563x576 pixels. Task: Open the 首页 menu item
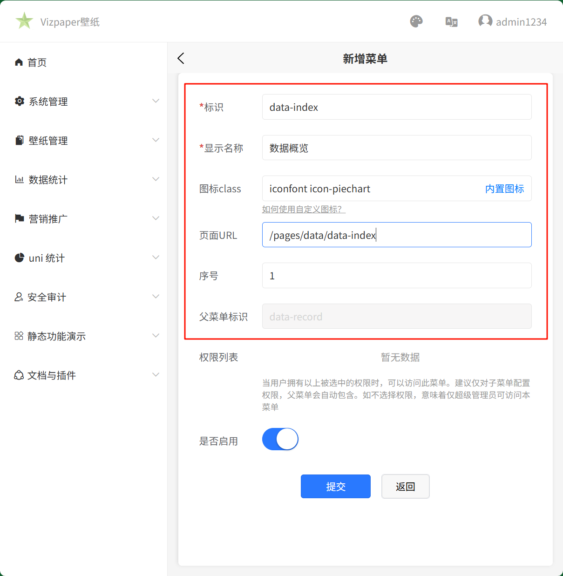(x=37, y=62)
